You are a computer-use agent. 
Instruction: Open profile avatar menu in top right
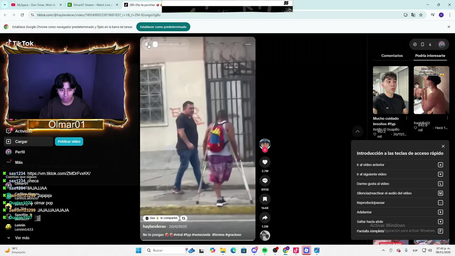click(x=442, y=44)
